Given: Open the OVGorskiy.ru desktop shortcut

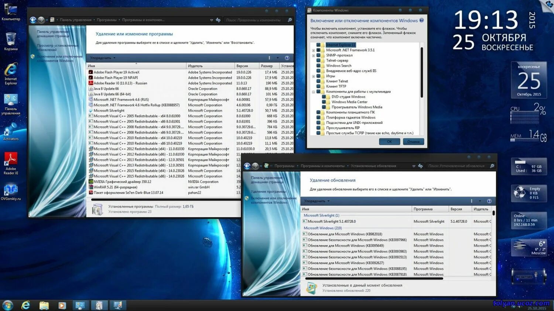Looking at the screenshot, I should pos(11,192).
